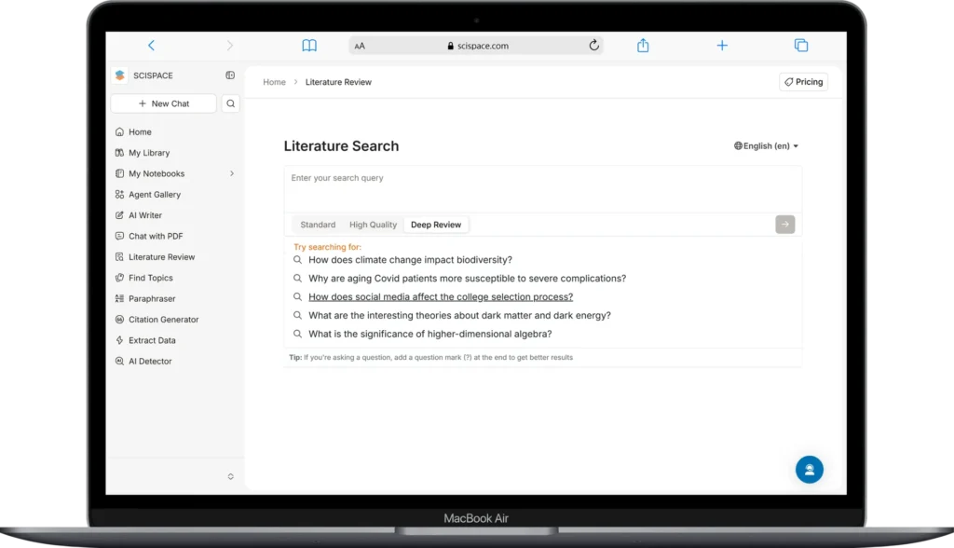Open My Notebooks in the sidebar
The height and width of the screenshot is (548, 954).
coord(157,173)
